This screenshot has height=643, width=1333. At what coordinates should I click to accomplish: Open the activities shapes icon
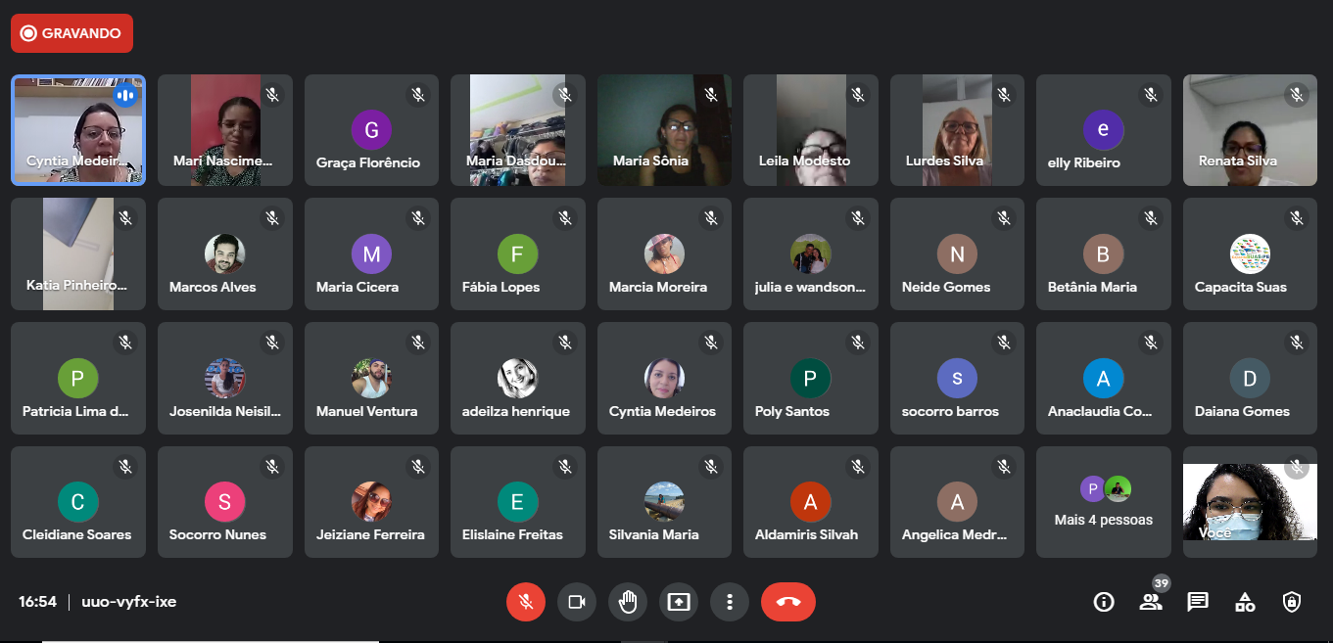pos(1245,602)
